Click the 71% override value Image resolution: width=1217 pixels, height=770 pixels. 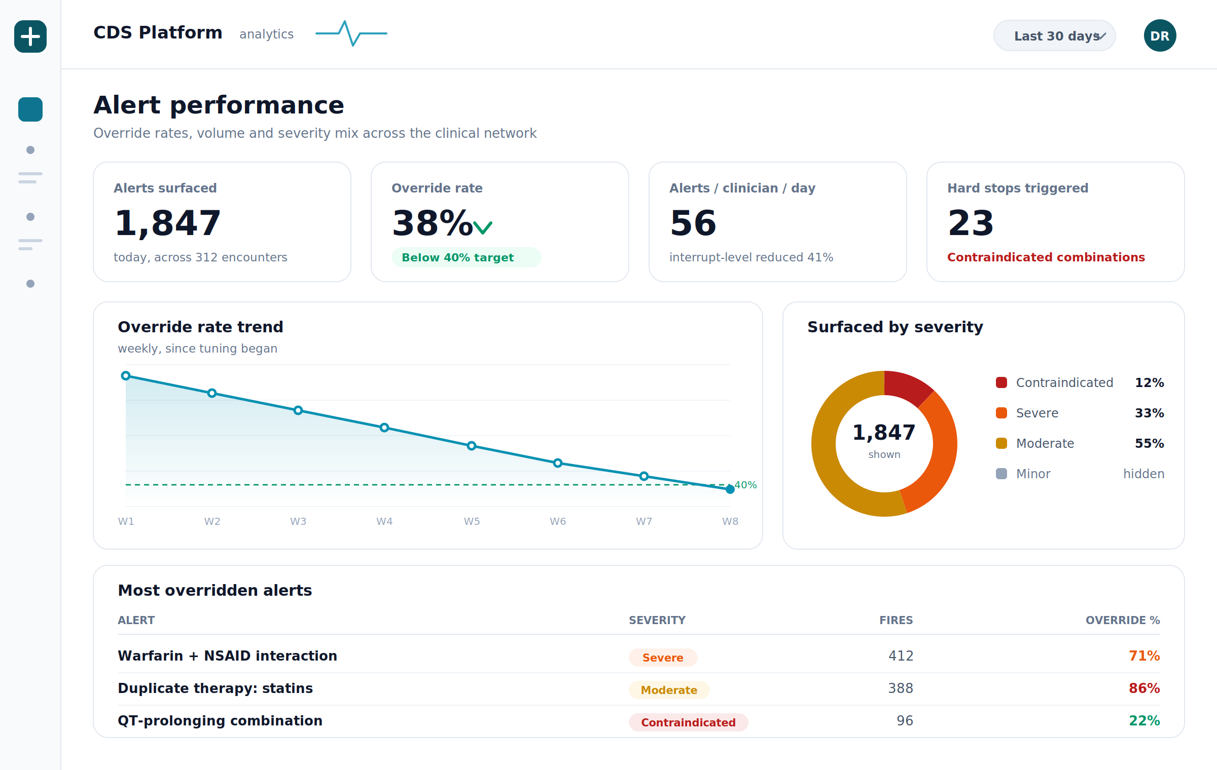1144,656
